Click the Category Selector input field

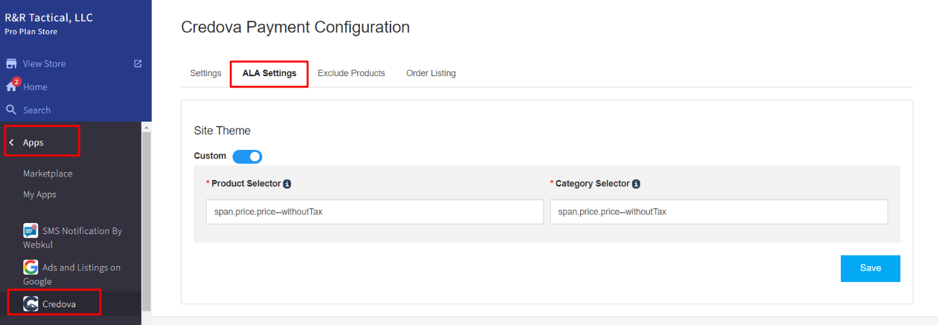coord(718,212)
